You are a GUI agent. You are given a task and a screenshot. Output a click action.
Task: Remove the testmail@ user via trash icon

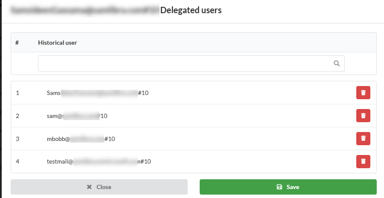click(363, 161)
